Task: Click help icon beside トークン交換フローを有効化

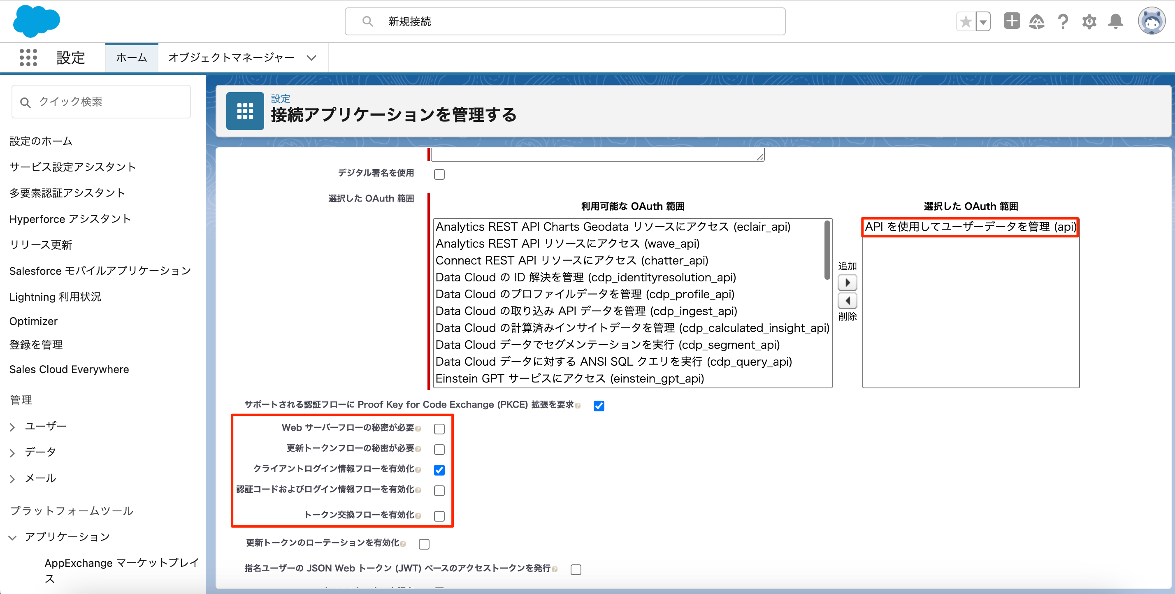Action: tap(418, 516)
